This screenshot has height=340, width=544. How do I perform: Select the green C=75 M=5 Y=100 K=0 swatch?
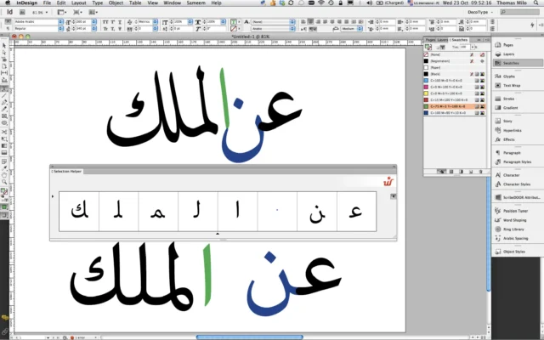[x=454, y=106]
